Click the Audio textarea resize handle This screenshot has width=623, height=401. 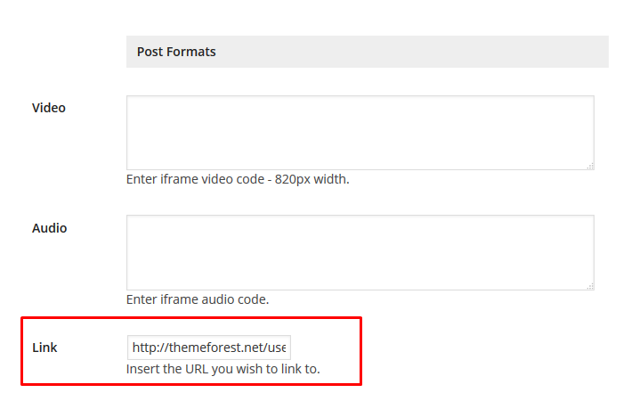(590, 285)
